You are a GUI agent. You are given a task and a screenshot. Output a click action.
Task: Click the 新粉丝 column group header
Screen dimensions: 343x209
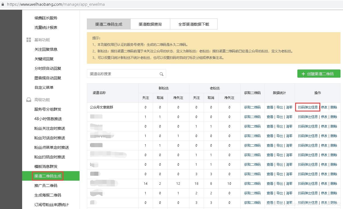point(164,88)
